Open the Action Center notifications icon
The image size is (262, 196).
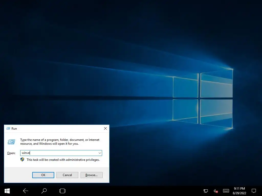(x=254, y=191)
